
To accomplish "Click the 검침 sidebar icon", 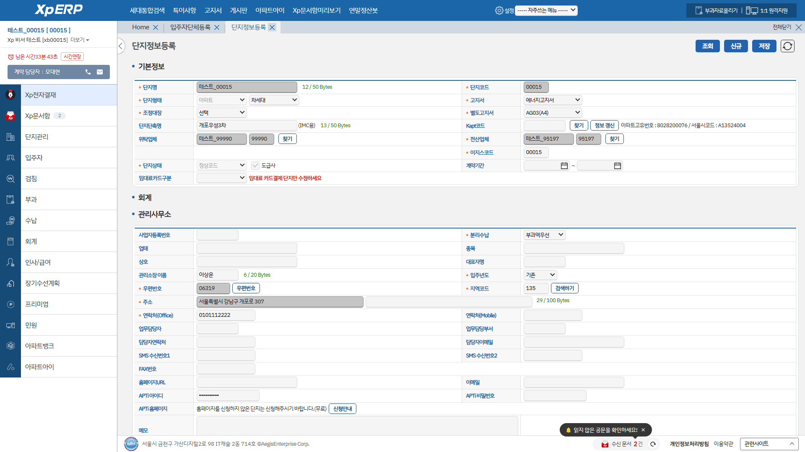I will click(x=10, y=179).
